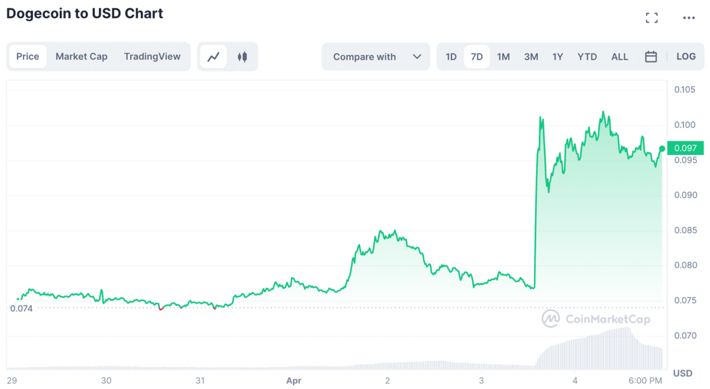Show the YTD price range
The width and height of the screenshot is (710, 389).
(587, 57)
